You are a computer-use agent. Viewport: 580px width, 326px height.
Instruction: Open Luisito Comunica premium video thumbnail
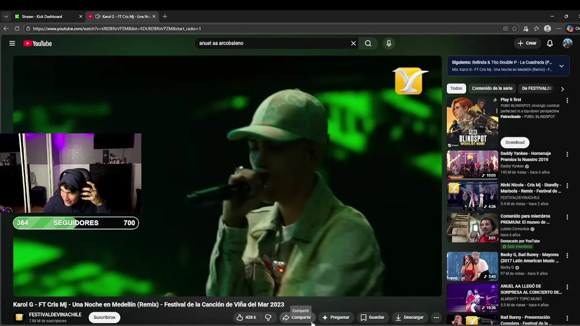point(472,228)
